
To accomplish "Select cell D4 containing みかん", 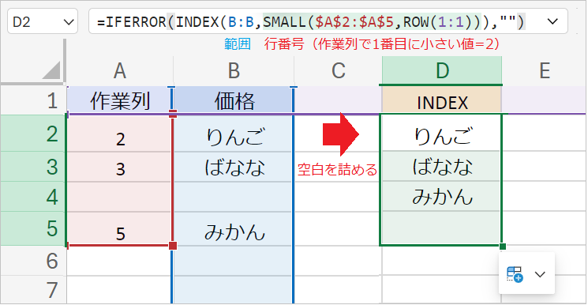I will (x=442, y=197).
